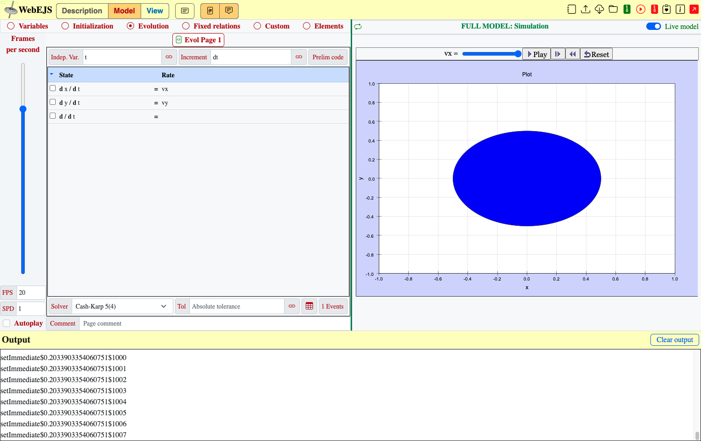Viewport: 701px width, 441px height.
Task: Click the cloud download icon
Action: tap(599, 9)
